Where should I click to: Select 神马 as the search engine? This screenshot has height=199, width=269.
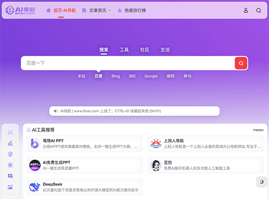pyautogui.click(x=187, y=76)
